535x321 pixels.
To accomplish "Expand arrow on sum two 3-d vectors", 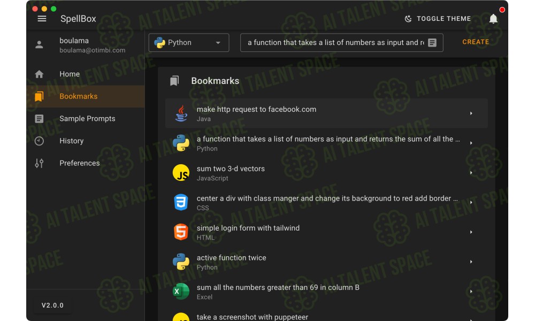I will [x=471, y=173].
